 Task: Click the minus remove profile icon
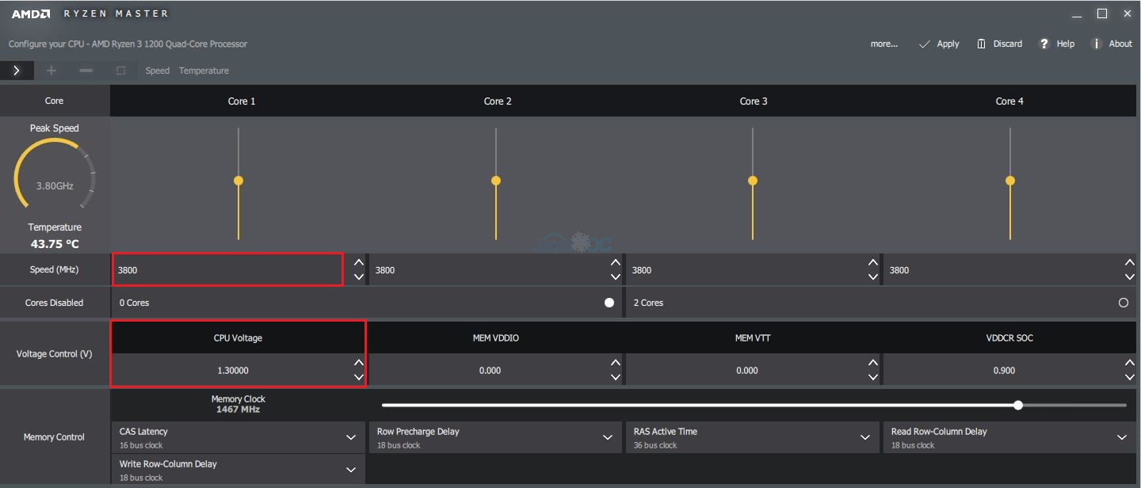tap(86, 71)
